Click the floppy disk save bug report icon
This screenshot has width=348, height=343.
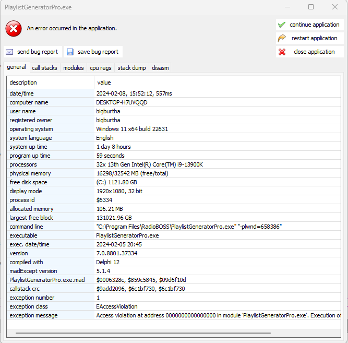point(70,52)
